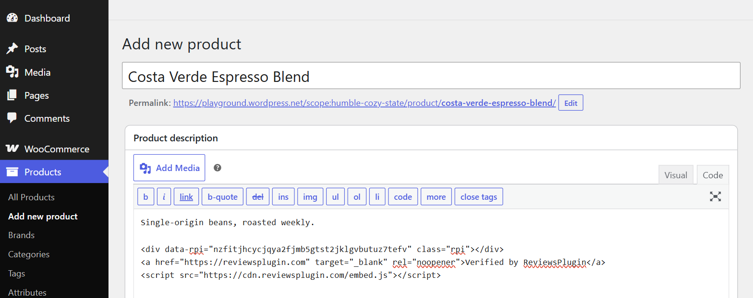753x298 pixels.
Task: Insert a b-quote blockquote tag
Action: pyautogui.click(x=223, y=196)
